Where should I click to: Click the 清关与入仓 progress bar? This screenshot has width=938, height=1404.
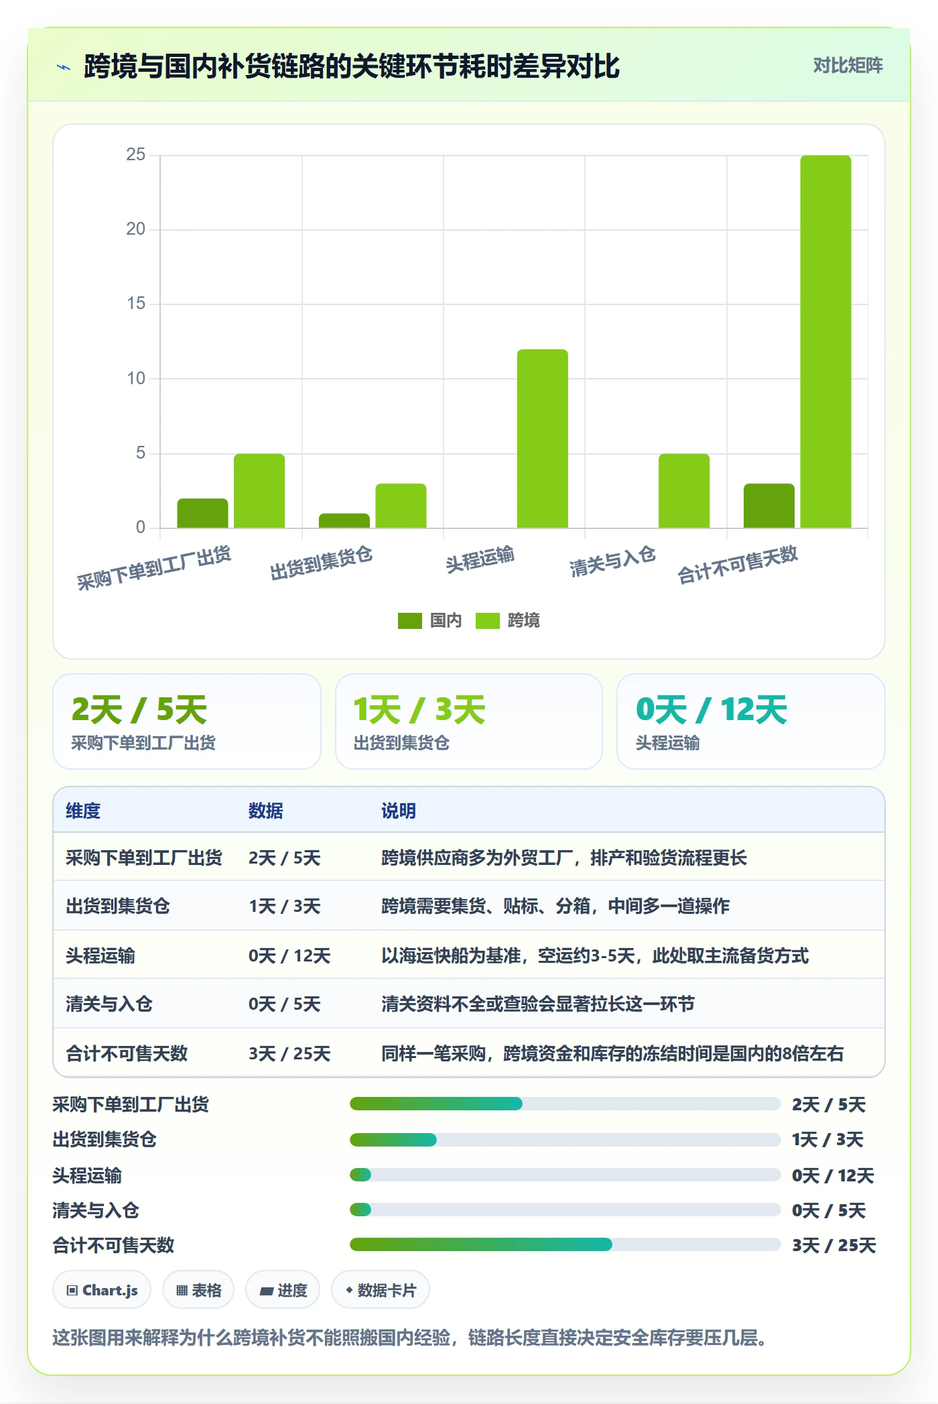(565, 1210)
